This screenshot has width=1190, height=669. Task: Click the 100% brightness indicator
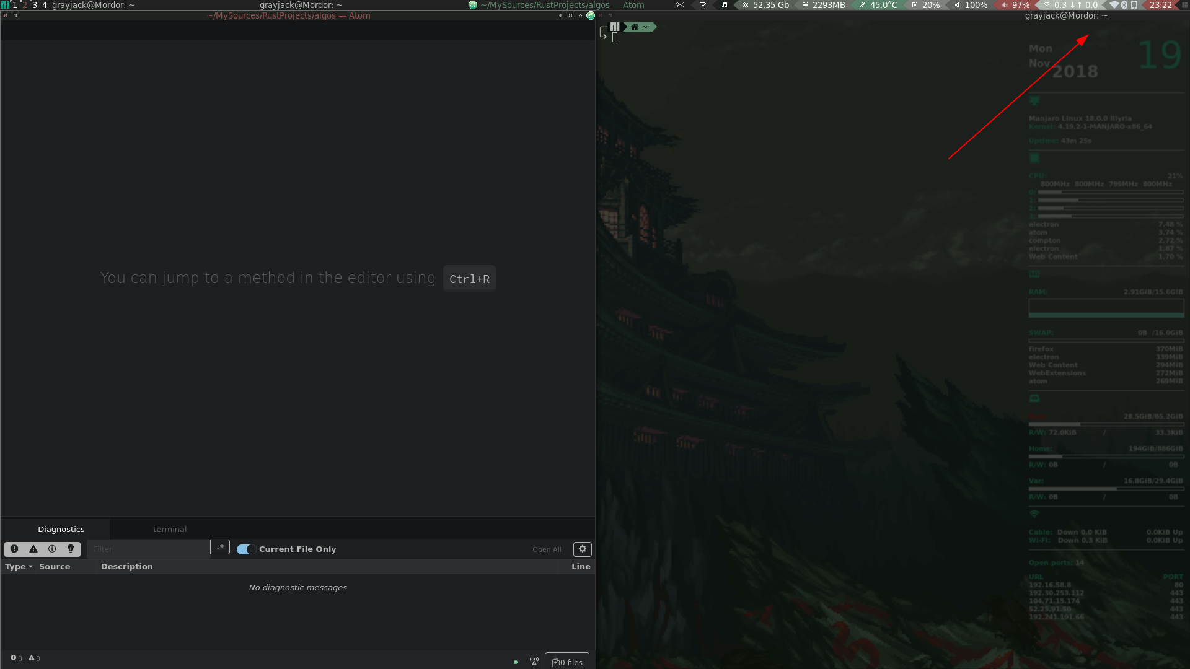click(x=971, y=5)
